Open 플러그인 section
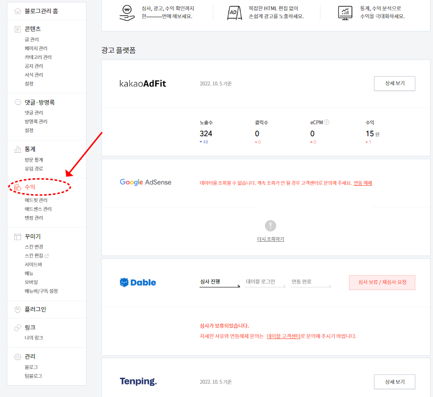The width and height of the screenshot is (433, 397). (35, 310)
